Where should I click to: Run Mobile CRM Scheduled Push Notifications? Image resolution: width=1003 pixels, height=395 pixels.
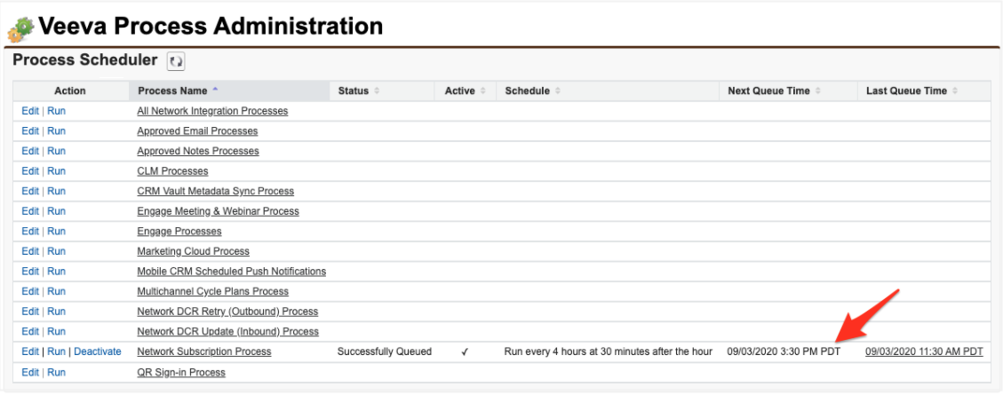click(x=56, y=271)
